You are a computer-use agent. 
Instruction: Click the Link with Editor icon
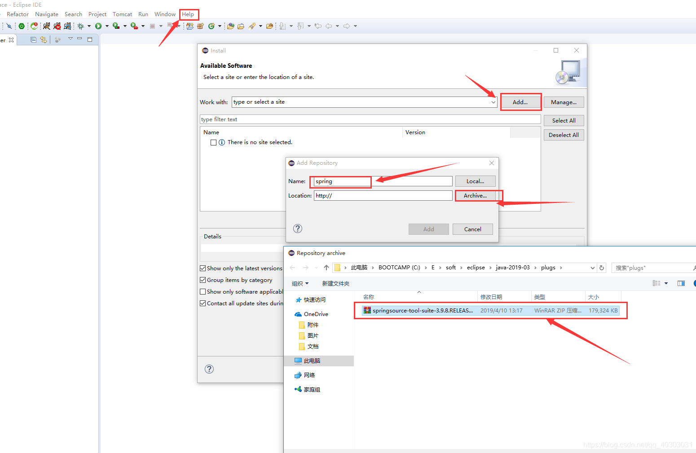[x=43, y=40]
